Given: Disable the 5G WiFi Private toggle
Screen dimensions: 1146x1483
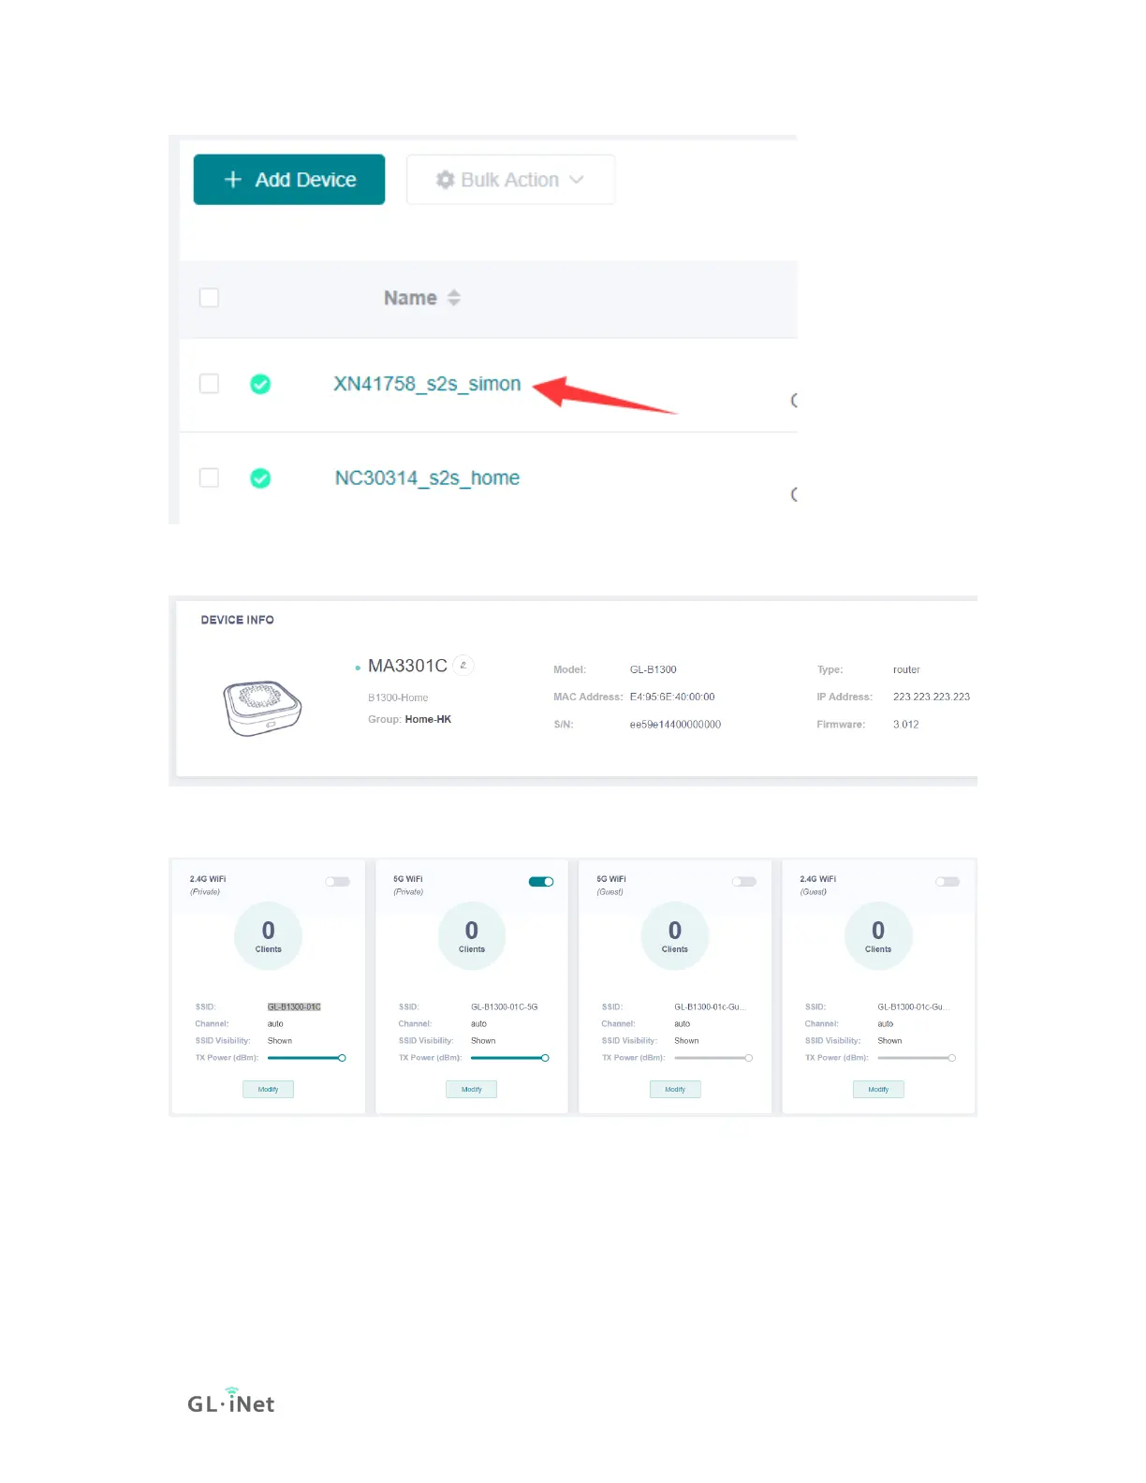Looking at the screenshot, I should coord(541,882).
